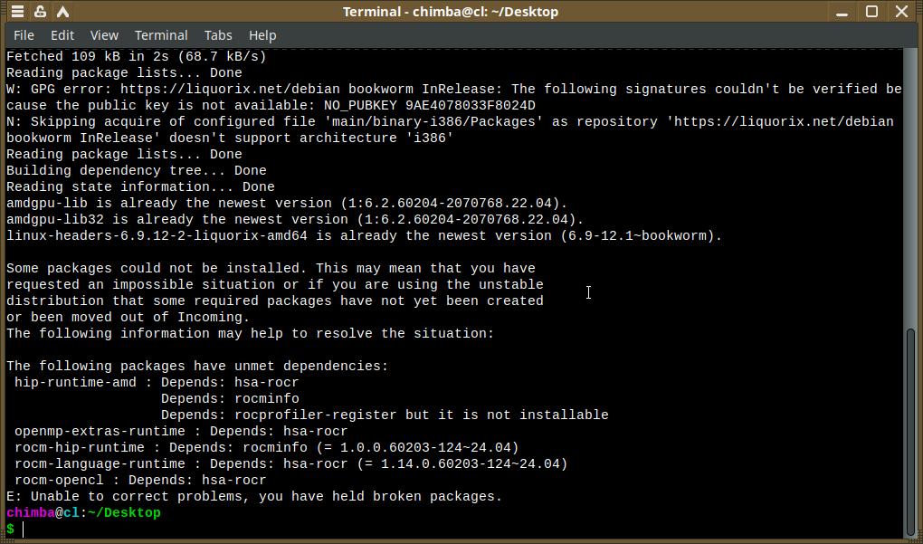923x544 pixels.
Task: Click the stick-window icon in title bar
Action: (41, 12)
